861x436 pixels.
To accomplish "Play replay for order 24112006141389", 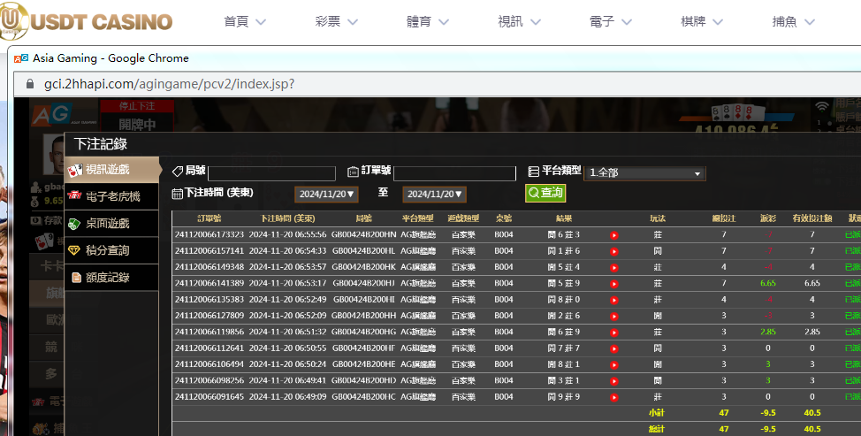I will click(x=613, y=283).
